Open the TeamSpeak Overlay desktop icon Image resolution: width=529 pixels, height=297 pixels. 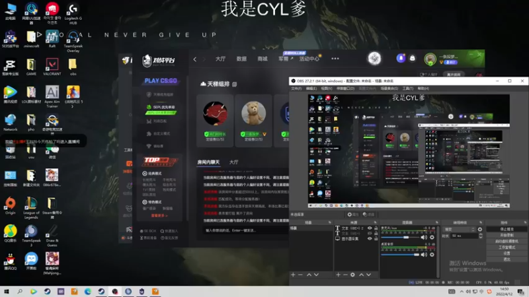tap(73, 42)
